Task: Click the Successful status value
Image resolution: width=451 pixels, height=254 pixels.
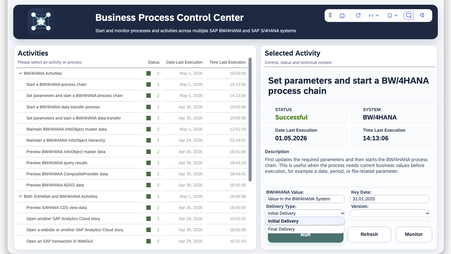Action: click(x=291, y=117)
